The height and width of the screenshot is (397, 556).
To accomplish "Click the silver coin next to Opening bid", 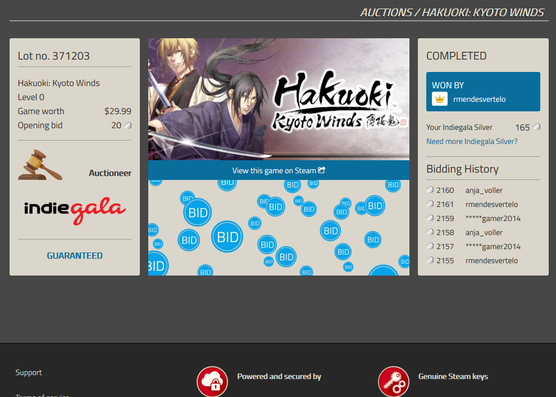I will [x=128, y=125].
